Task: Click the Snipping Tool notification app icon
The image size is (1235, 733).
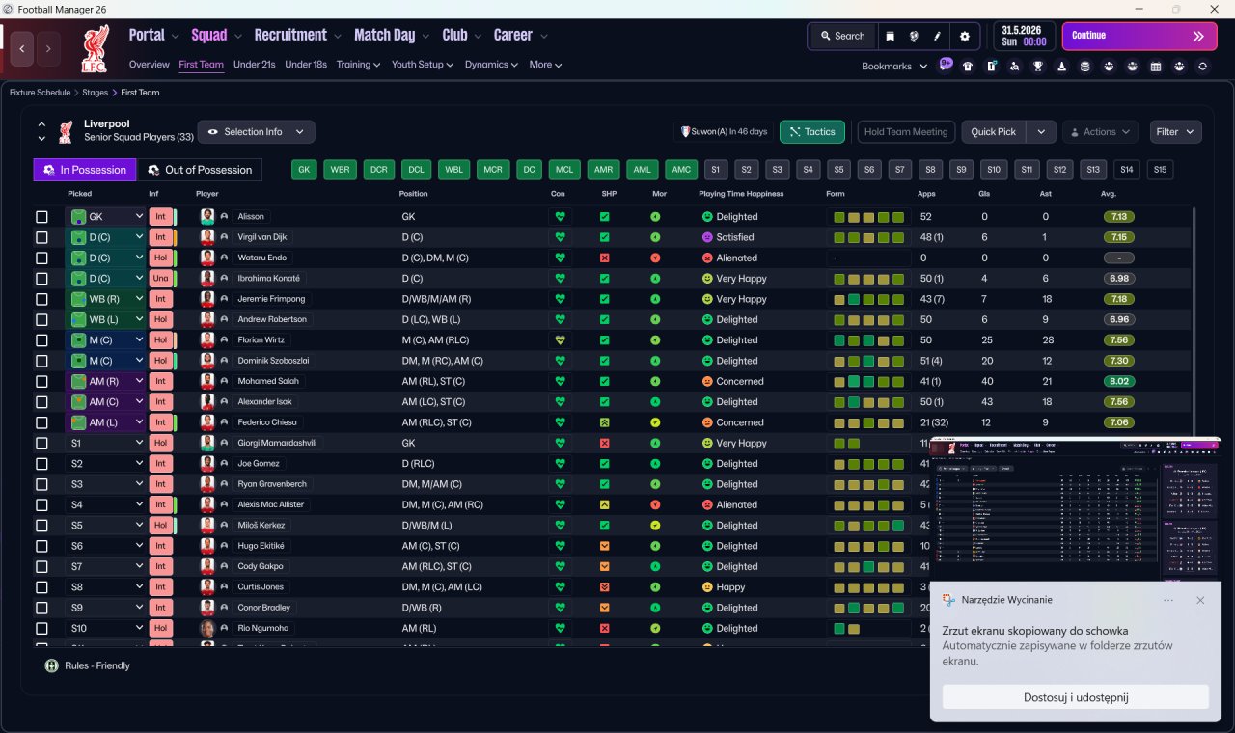Action: tap(949, 600)
